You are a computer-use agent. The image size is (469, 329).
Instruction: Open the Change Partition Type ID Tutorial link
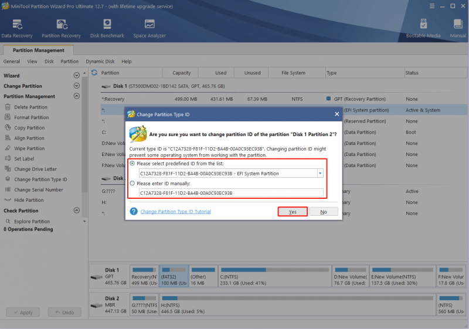coord(175,212)
